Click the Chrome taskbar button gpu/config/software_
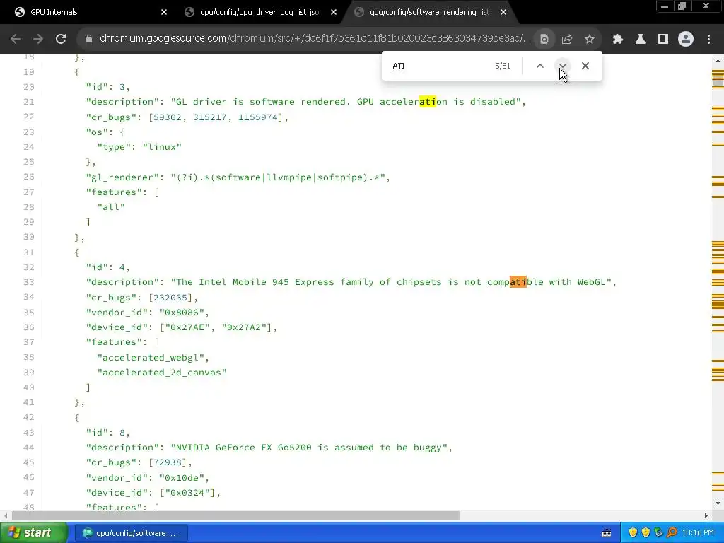Image resolution: width=724 pixels, height=543 pixels. 132,533
